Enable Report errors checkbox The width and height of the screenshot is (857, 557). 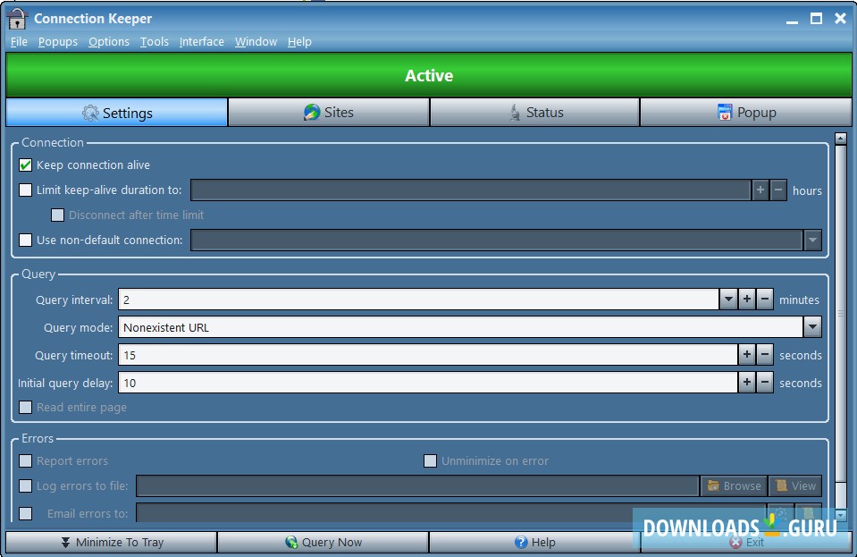click(25, 460)
